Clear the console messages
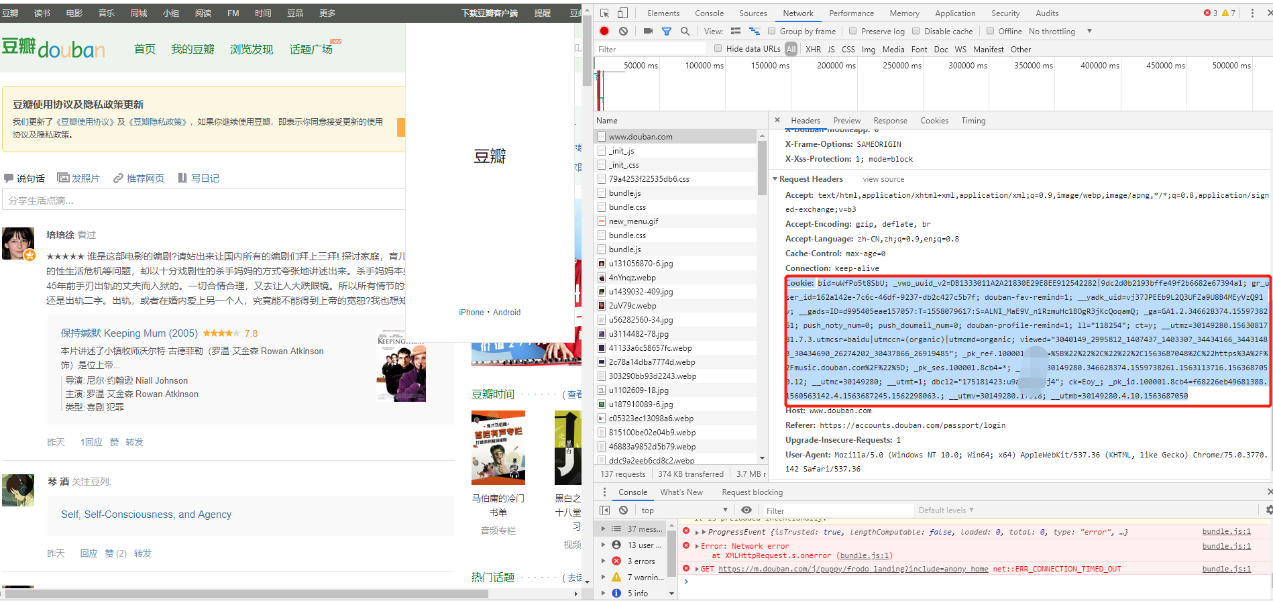Viewport: 1273px width, 601px height. click(623, 510)
